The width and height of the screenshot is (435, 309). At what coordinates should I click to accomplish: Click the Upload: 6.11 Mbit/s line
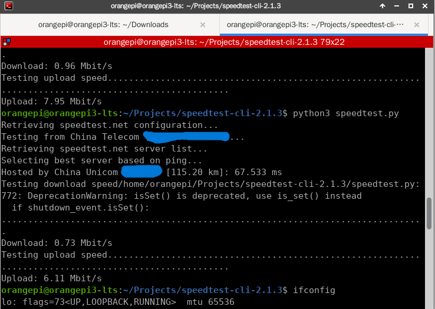tap(51, 278)
